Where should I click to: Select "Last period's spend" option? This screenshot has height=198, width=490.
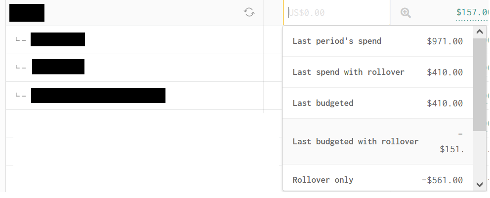pos(378,41)
